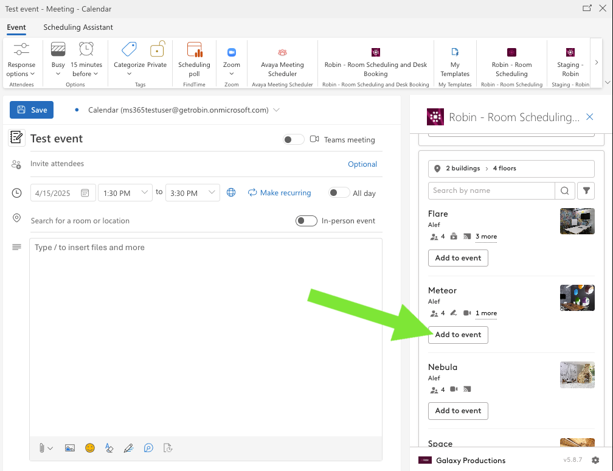Switch to the Event tab
This screenshot has height=471, width=613.
[16, 27]
